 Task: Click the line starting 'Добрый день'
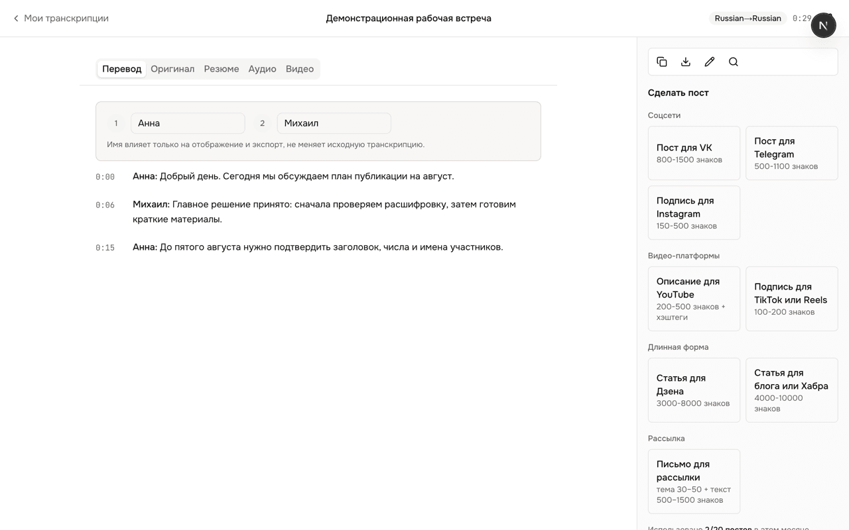[x=293, y=176]
